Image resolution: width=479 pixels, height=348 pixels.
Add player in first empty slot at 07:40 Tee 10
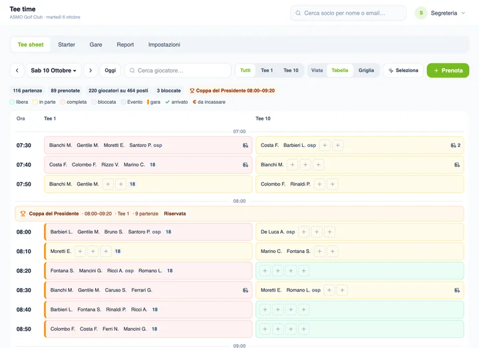[x=292, y=164]
